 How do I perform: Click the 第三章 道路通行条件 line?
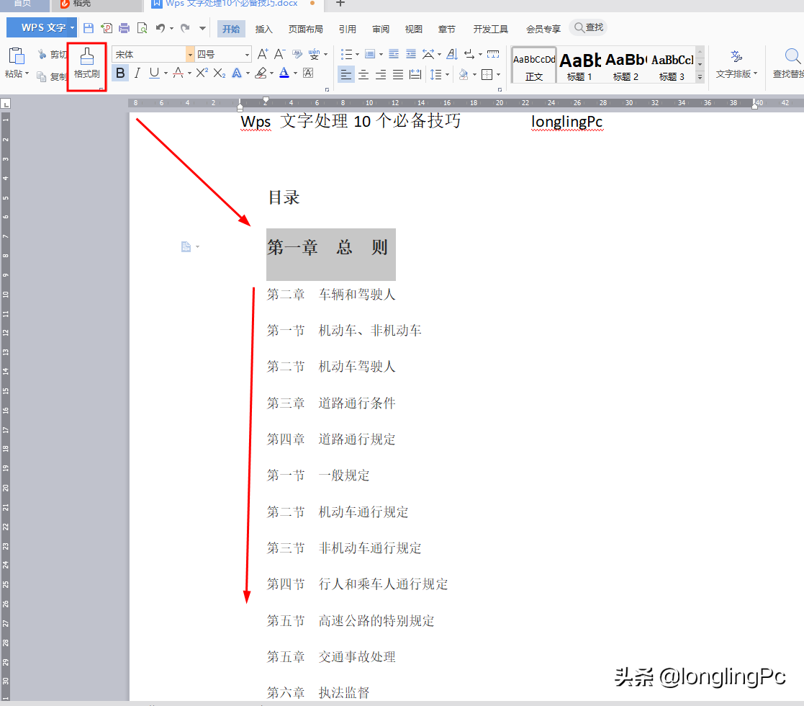[331, 403]
